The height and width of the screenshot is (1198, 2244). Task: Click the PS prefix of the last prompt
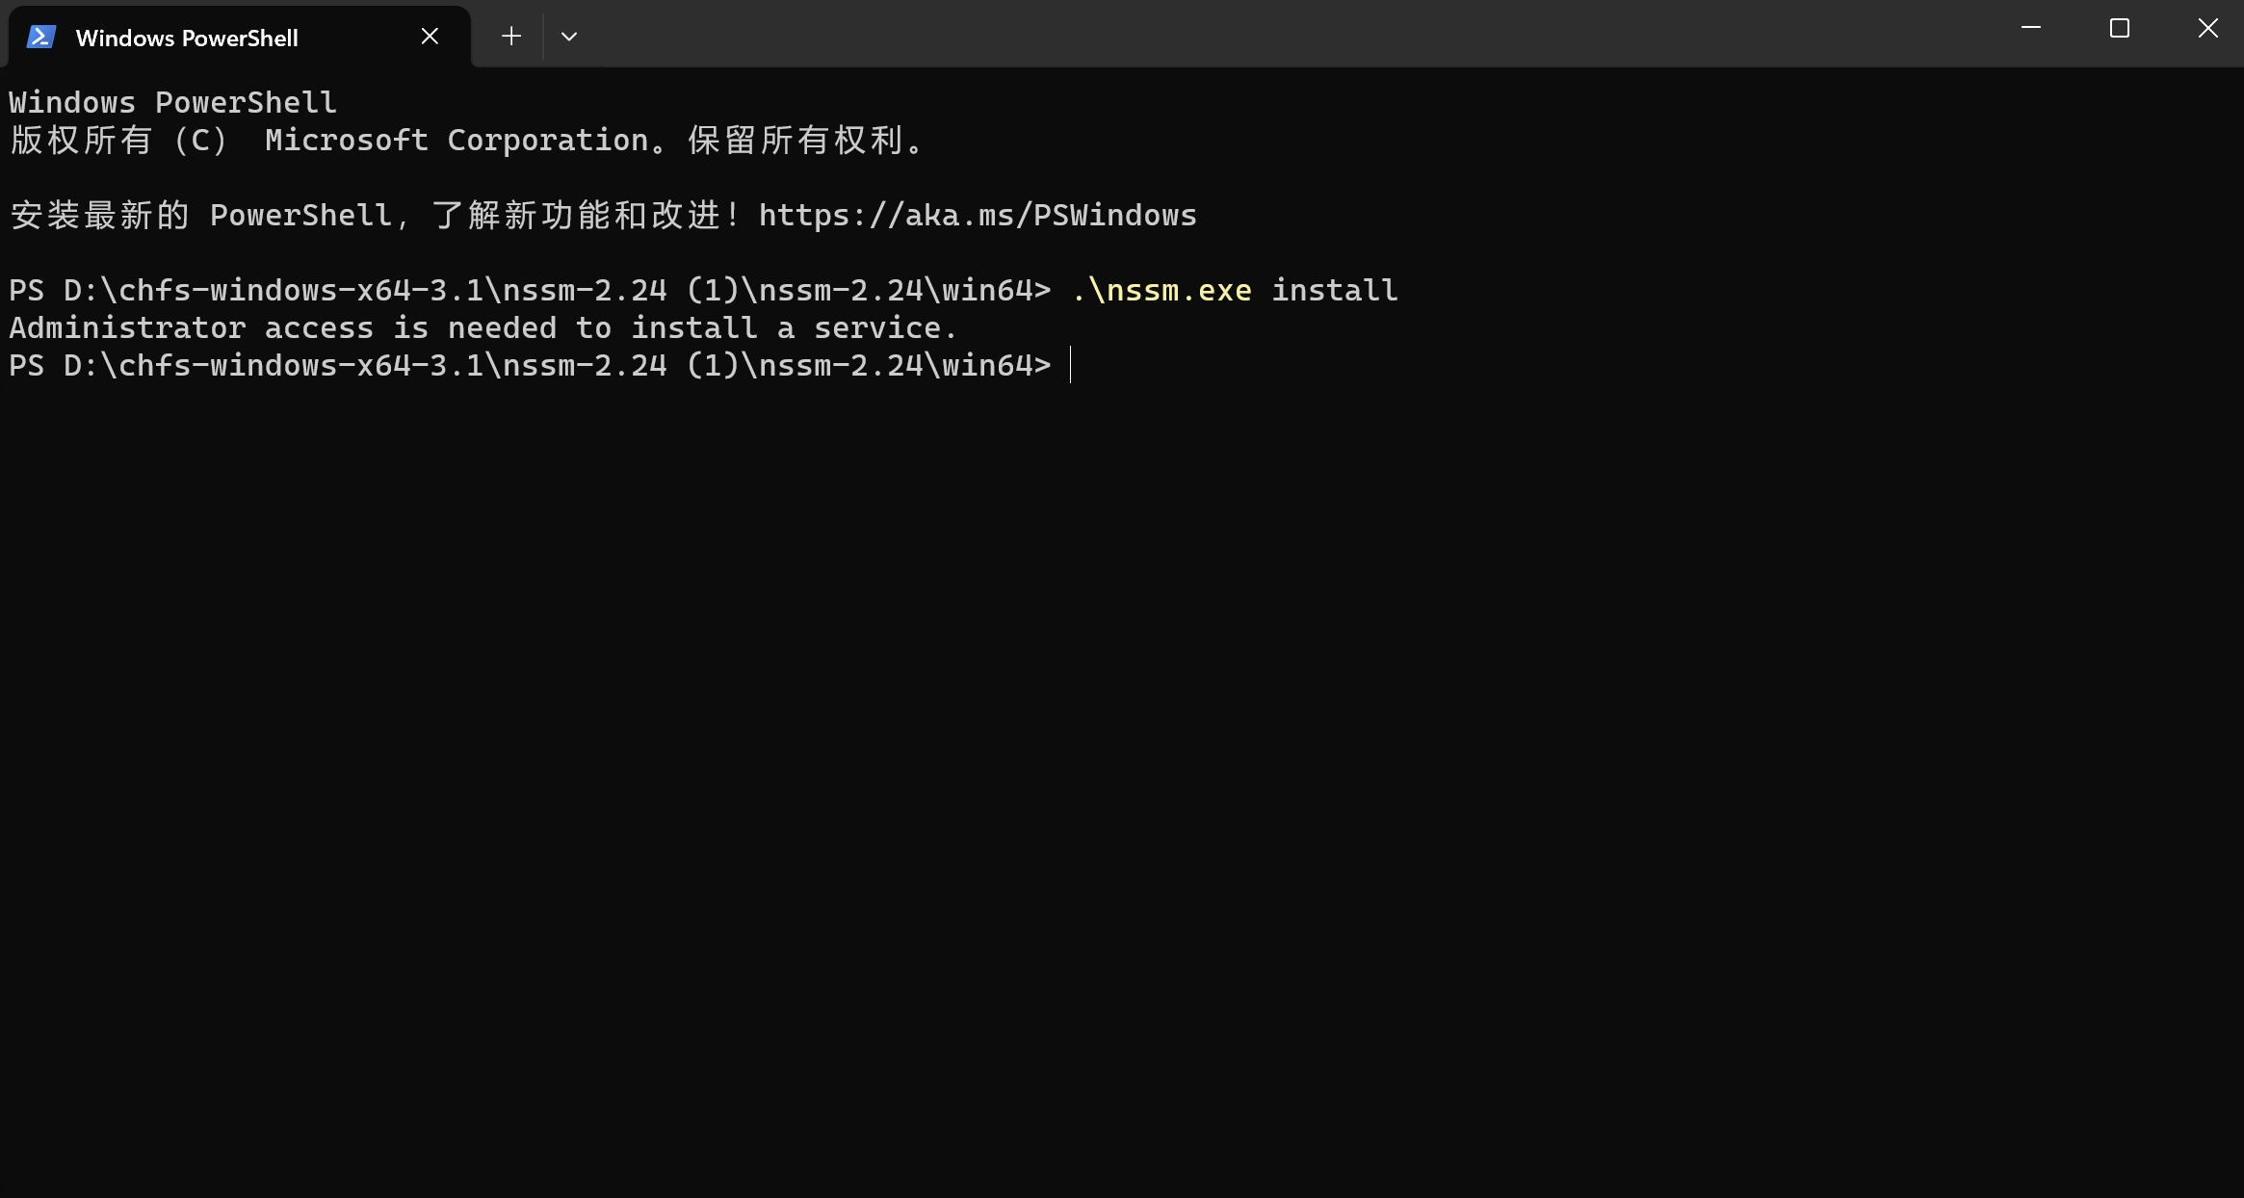click(26, 365)
